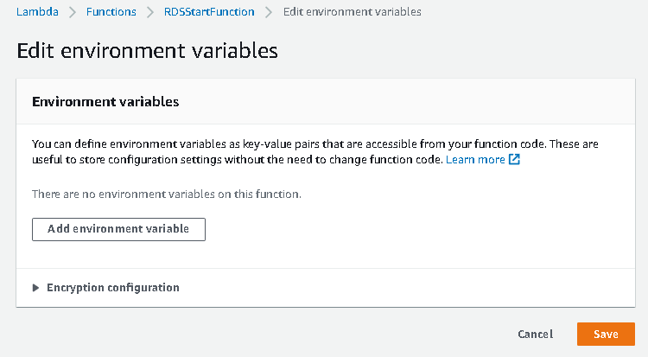Screen dimensions: 648x357
Task: Click the chevron separator after RDSStartFunction breadcrumb
Action: (269, 12)
